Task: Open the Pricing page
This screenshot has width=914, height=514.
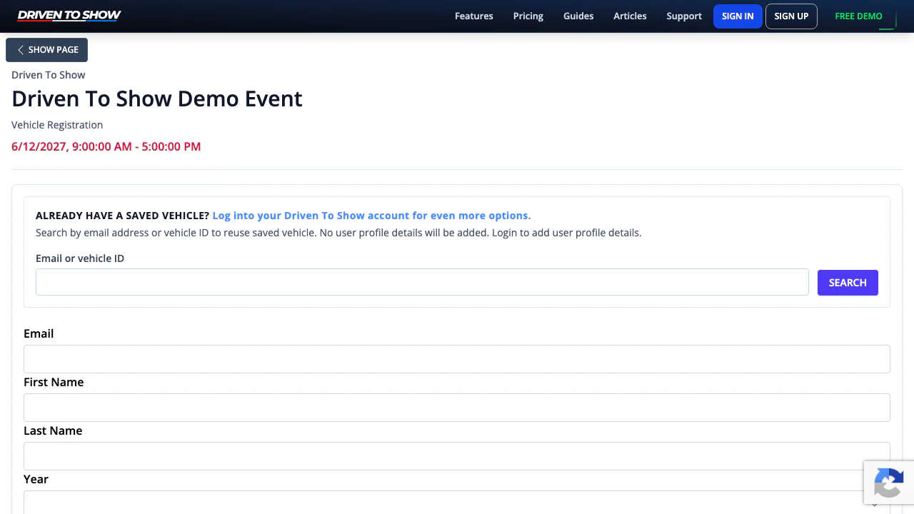Action: click(x=528, y=16)
